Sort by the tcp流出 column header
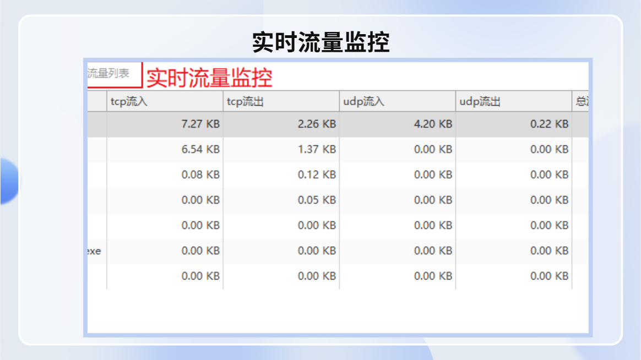Image resolution: width=641 pixels, height=360 pixels. [281, 101]
